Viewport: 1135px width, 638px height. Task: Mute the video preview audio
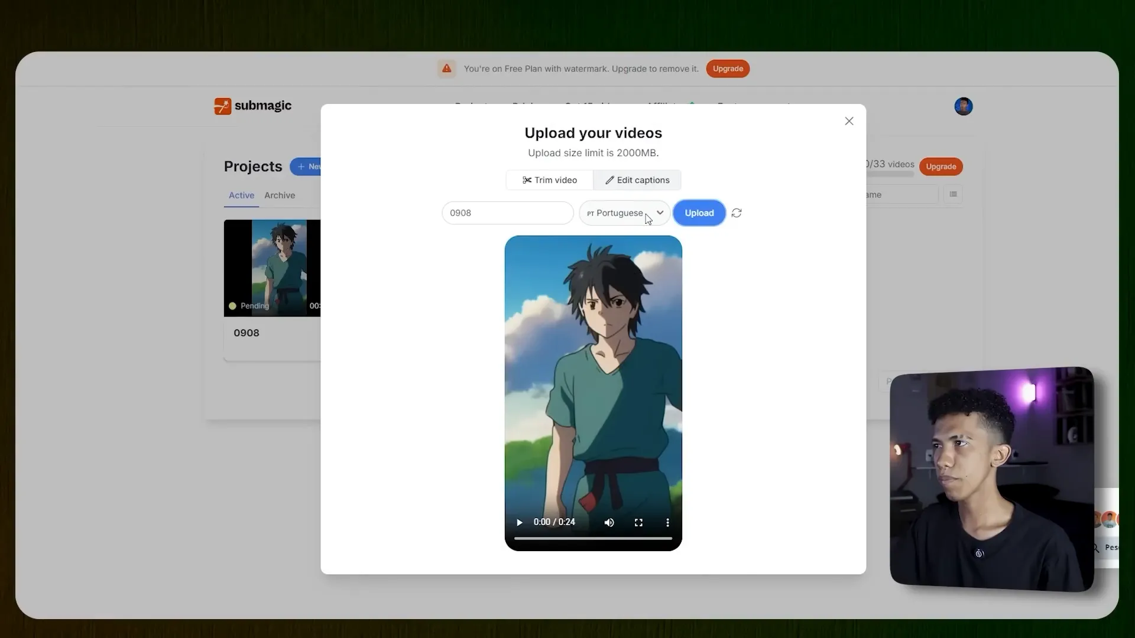[x=609, y=523]
